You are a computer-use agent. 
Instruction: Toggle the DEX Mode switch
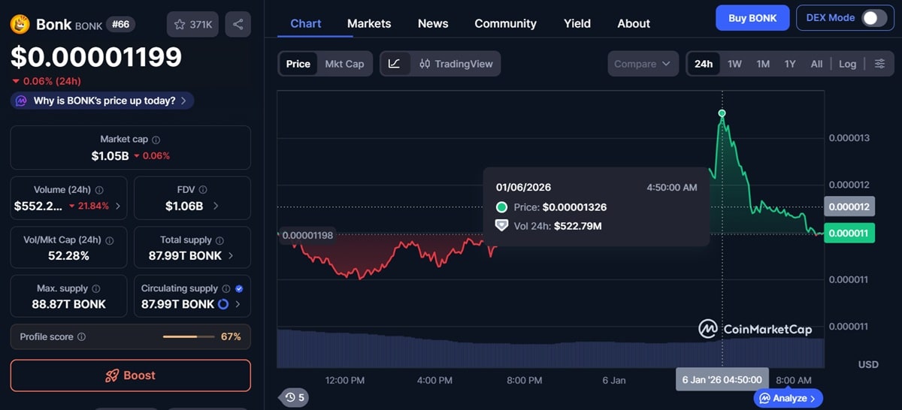[874, 18]
